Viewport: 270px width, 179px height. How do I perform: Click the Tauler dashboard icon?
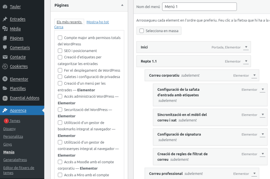(5, 7)
